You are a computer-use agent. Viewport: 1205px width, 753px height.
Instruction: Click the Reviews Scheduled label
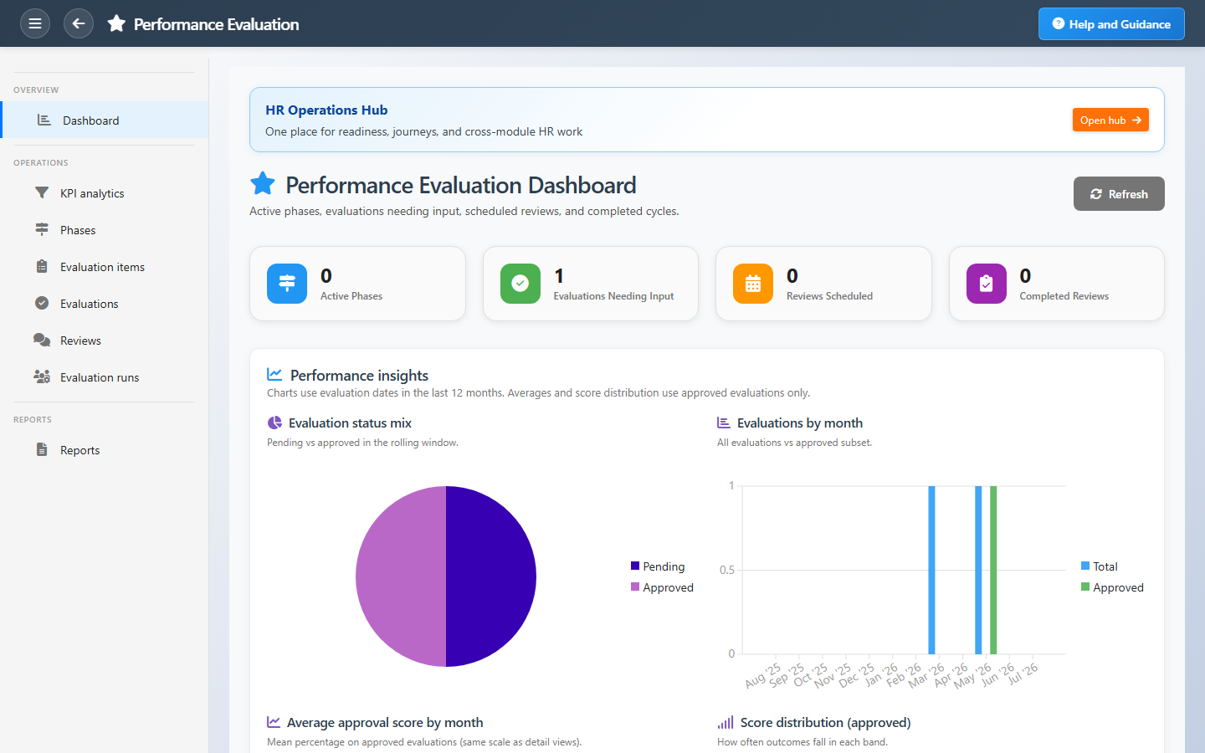tap(829, 296)
